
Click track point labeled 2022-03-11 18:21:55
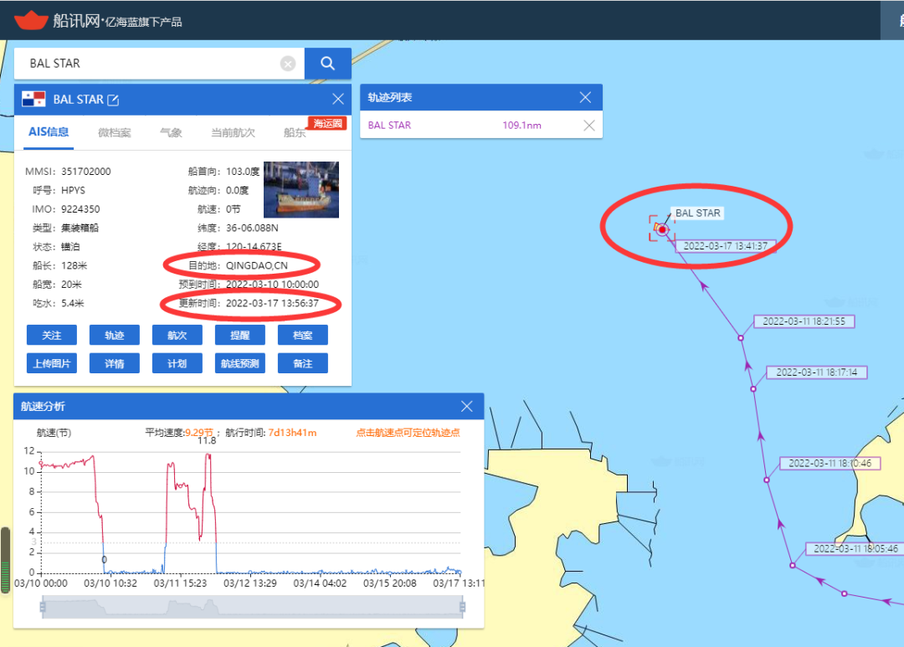740,337
